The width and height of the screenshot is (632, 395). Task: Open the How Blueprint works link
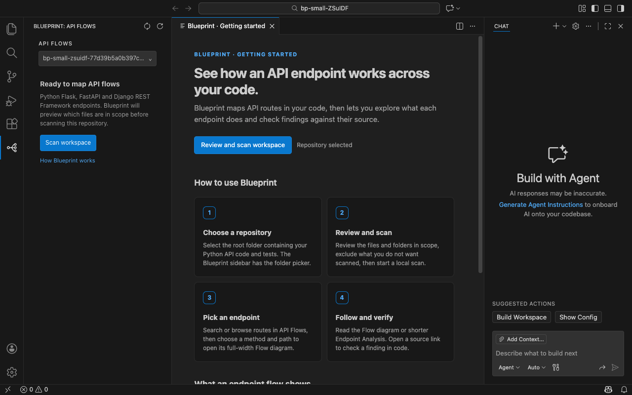(x=68, y=160)
